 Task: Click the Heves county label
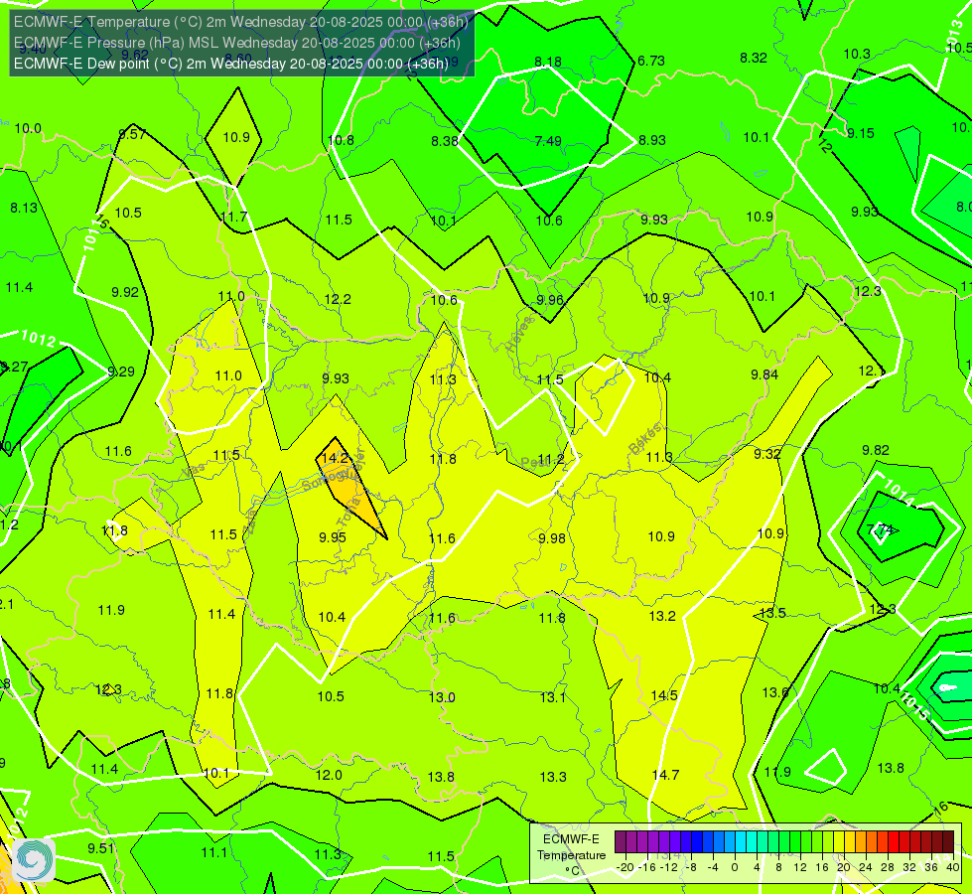point(519,334)
